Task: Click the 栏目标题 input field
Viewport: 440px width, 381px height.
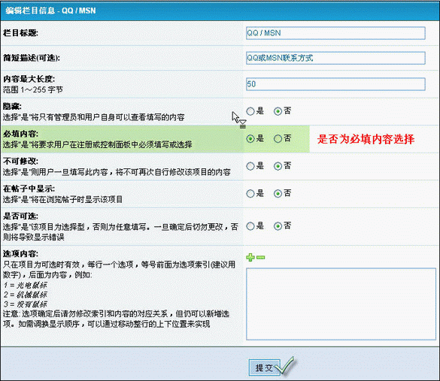Action: [335, 33]
